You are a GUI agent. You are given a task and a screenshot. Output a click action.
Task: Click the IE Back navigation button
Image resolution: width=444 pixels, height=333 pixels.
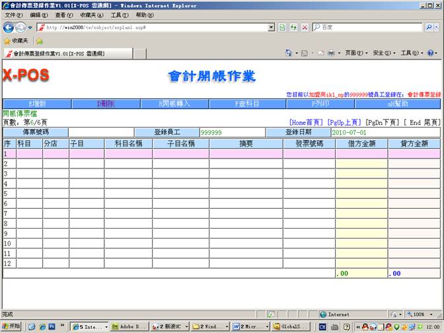pos(9,27)
